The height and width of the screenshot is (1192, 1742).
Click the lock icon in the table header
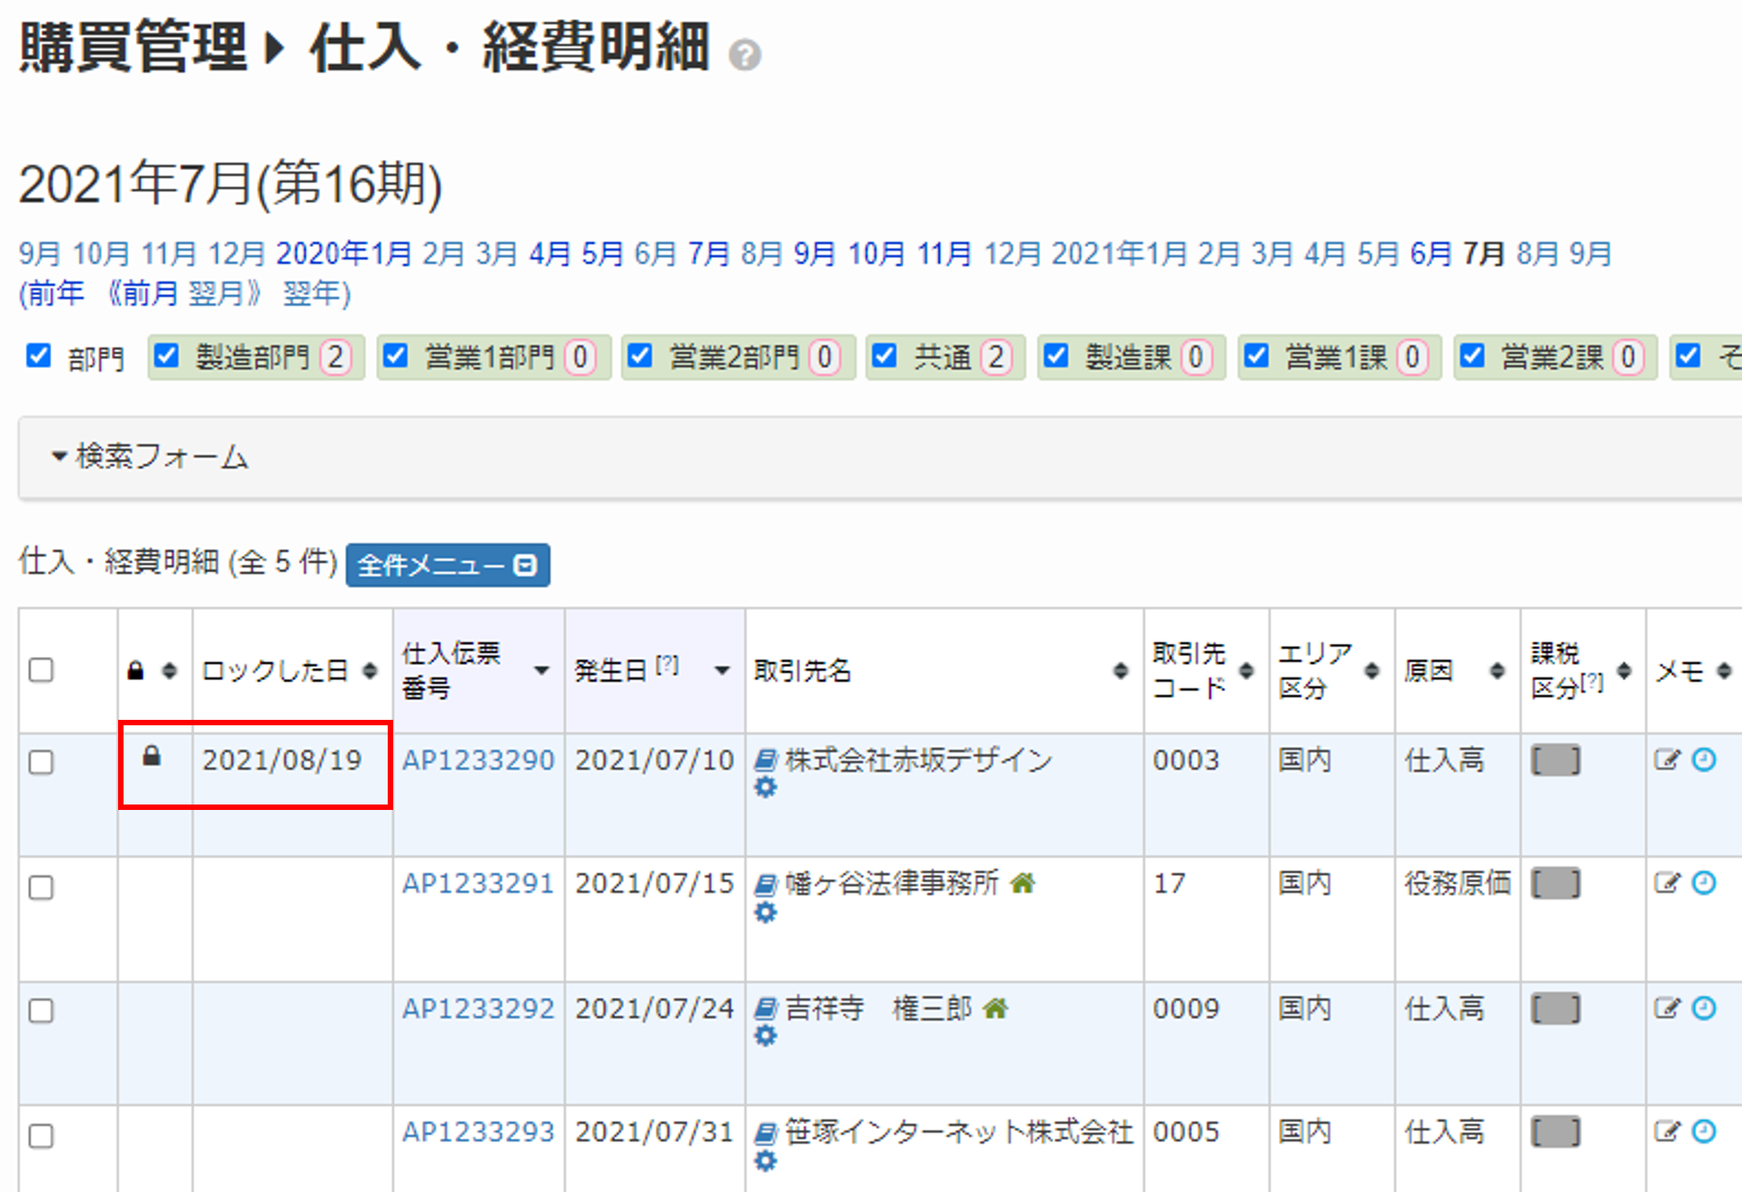point(135,670)
